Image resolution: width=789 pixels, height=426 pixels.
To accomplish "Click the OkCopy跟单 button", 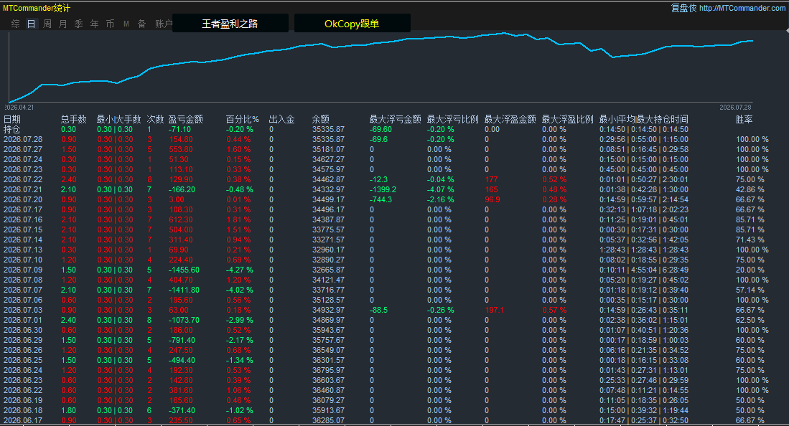I will [353, 23].
